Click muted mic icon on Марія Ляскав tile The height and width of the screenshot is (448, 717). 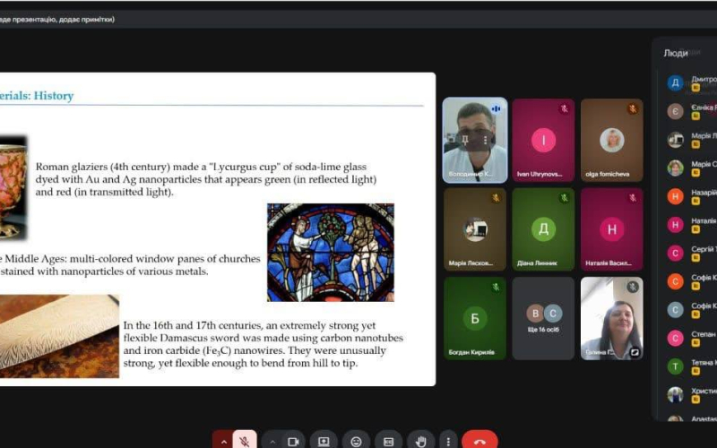click(497, 198)
